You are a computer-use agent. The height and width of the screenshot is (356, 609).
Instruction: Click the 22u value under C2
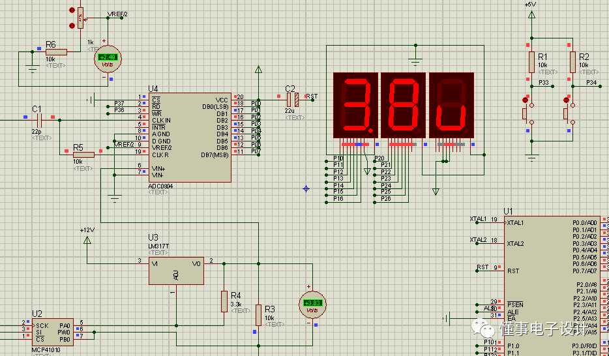290,111
